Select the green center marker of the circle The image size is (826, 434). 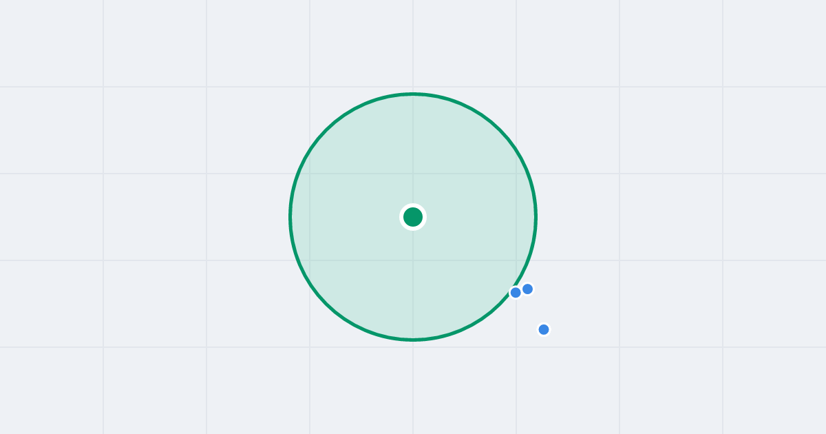tap(413, 217)
